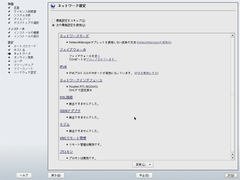Image resolution: width=240 pixels, height=180 pixels.
Task: Click the scroll down arrow at the bottom
Action: coord(233,158)
